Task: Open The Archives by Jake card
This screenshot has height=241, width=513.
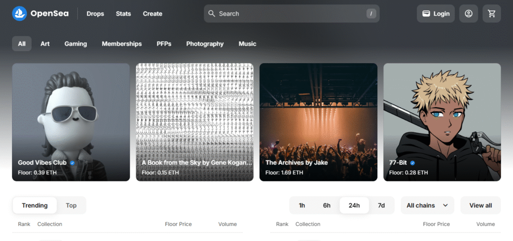Action: click(x=318, y=122)
